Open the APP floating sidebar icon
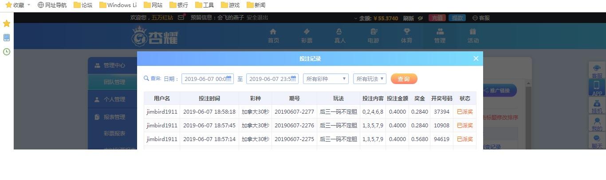Screen dimensions: 606x180 (x=597, y=88)
